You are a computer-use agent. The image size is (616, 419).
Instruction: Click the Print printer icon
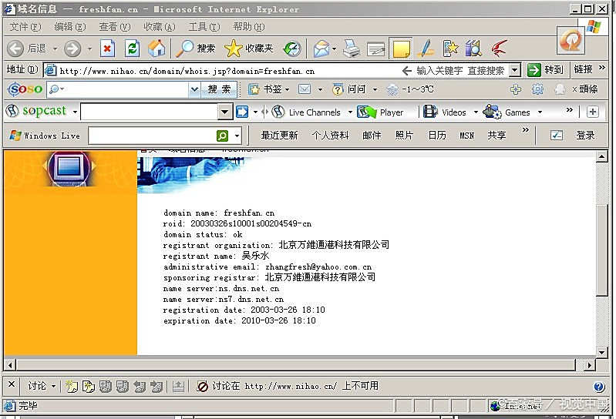tap(352, 49)
